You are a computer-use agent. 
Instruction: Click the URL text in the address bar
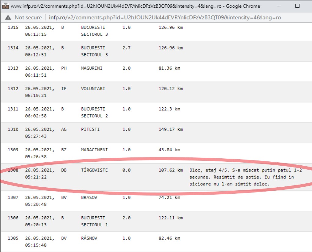[x=166, y=17]
